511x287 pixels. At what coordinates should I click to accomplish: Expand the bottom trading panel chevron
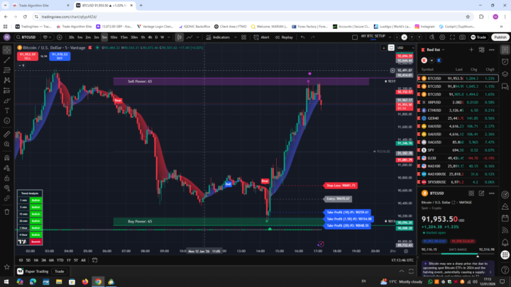pyautogui.click(x=402, y=271)
